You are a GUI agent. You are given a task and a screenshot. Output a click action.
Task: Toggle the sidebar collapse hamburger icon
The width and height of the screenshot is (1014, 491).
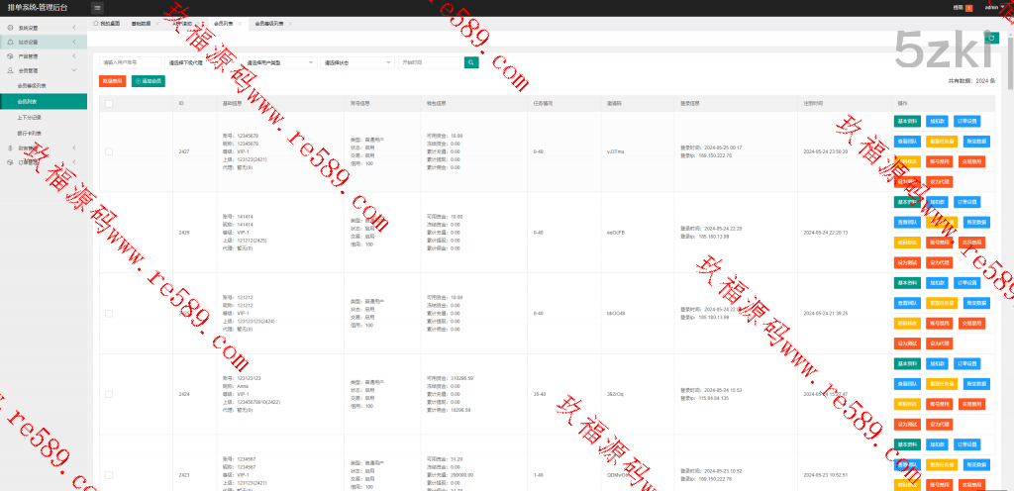[97, 7]
